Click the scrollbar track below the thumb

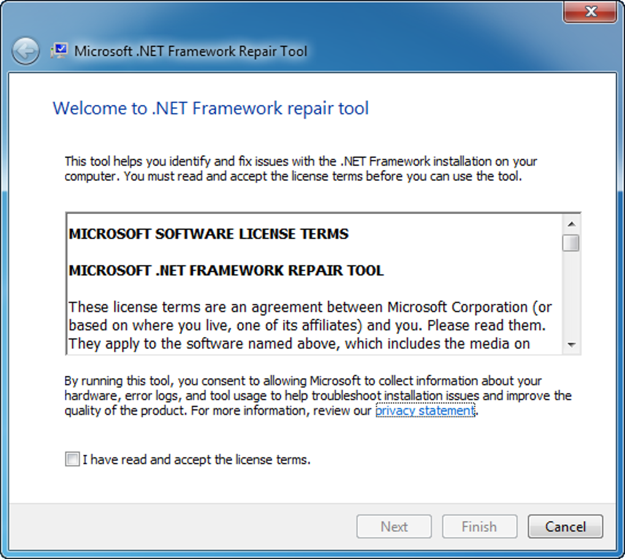point(571,294)
